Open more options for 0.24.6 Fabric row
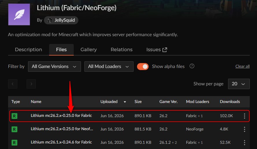The image size is (257, 149). (244, 143)
